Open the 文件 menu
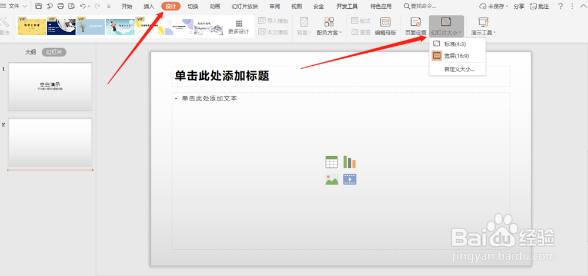Image resolution: width=588 pixels, height=276 pixels. point(14,6)
